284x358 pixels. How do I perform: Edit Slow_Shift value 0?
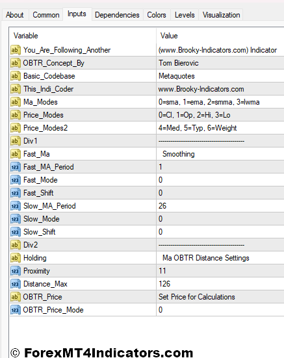coord(220,232)
